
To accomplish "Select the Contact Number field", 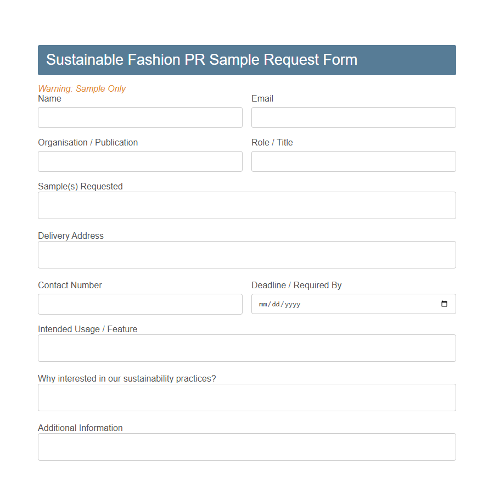I will 140,304.
